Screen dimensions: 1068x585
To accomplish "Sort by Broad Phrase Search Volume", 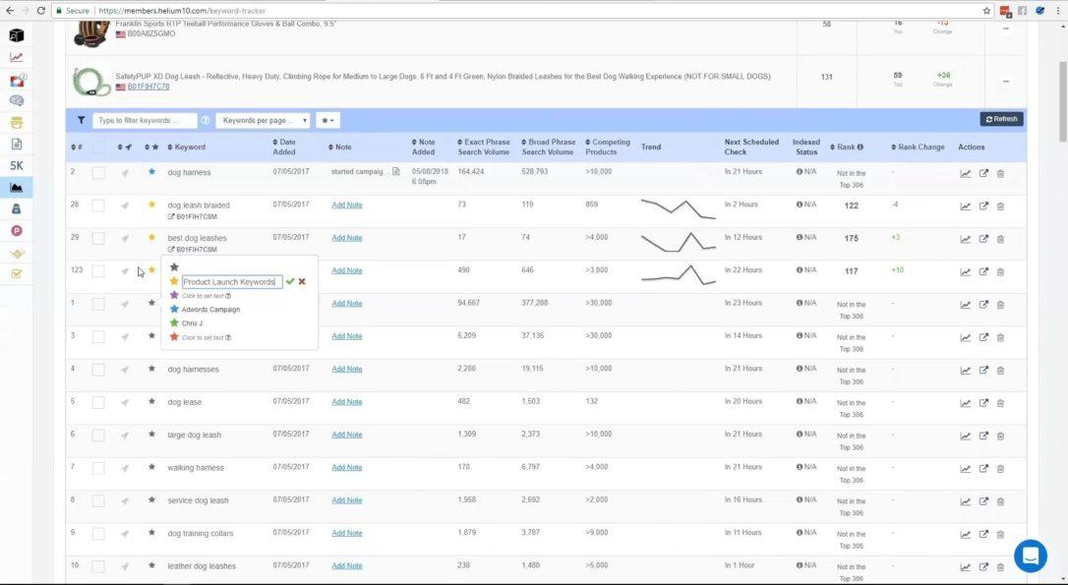I will pyautogui.click(x=549, y=147).
